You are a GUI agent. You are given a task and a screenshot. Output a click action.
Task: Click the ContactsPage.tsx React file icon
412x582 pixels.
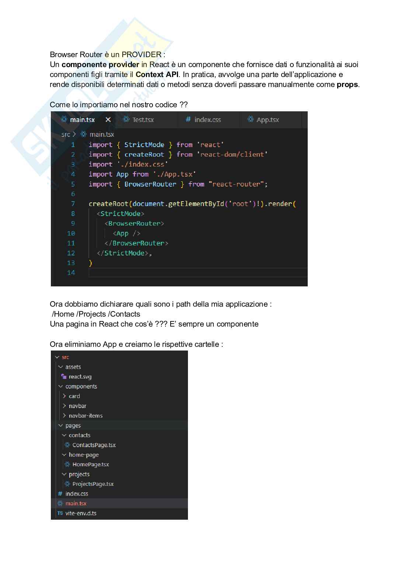click(67, 445)
